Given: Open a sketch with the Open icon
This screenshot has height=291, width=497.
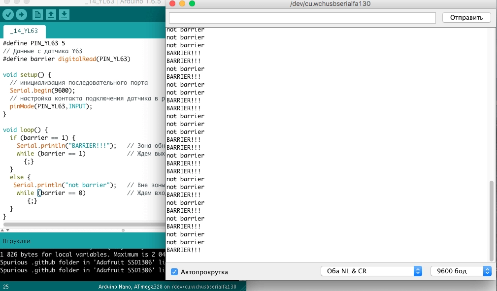Looking at the screenshot, I should (51, 15).
